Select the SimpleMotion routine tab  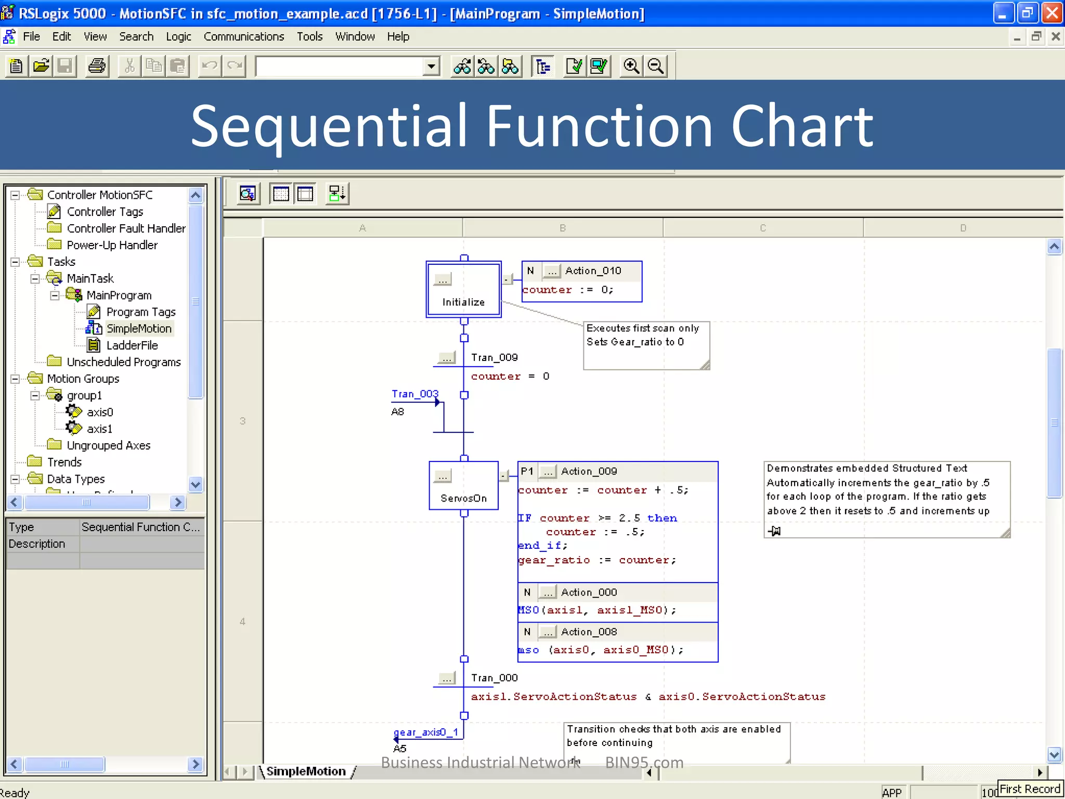[x=306, y=771]
